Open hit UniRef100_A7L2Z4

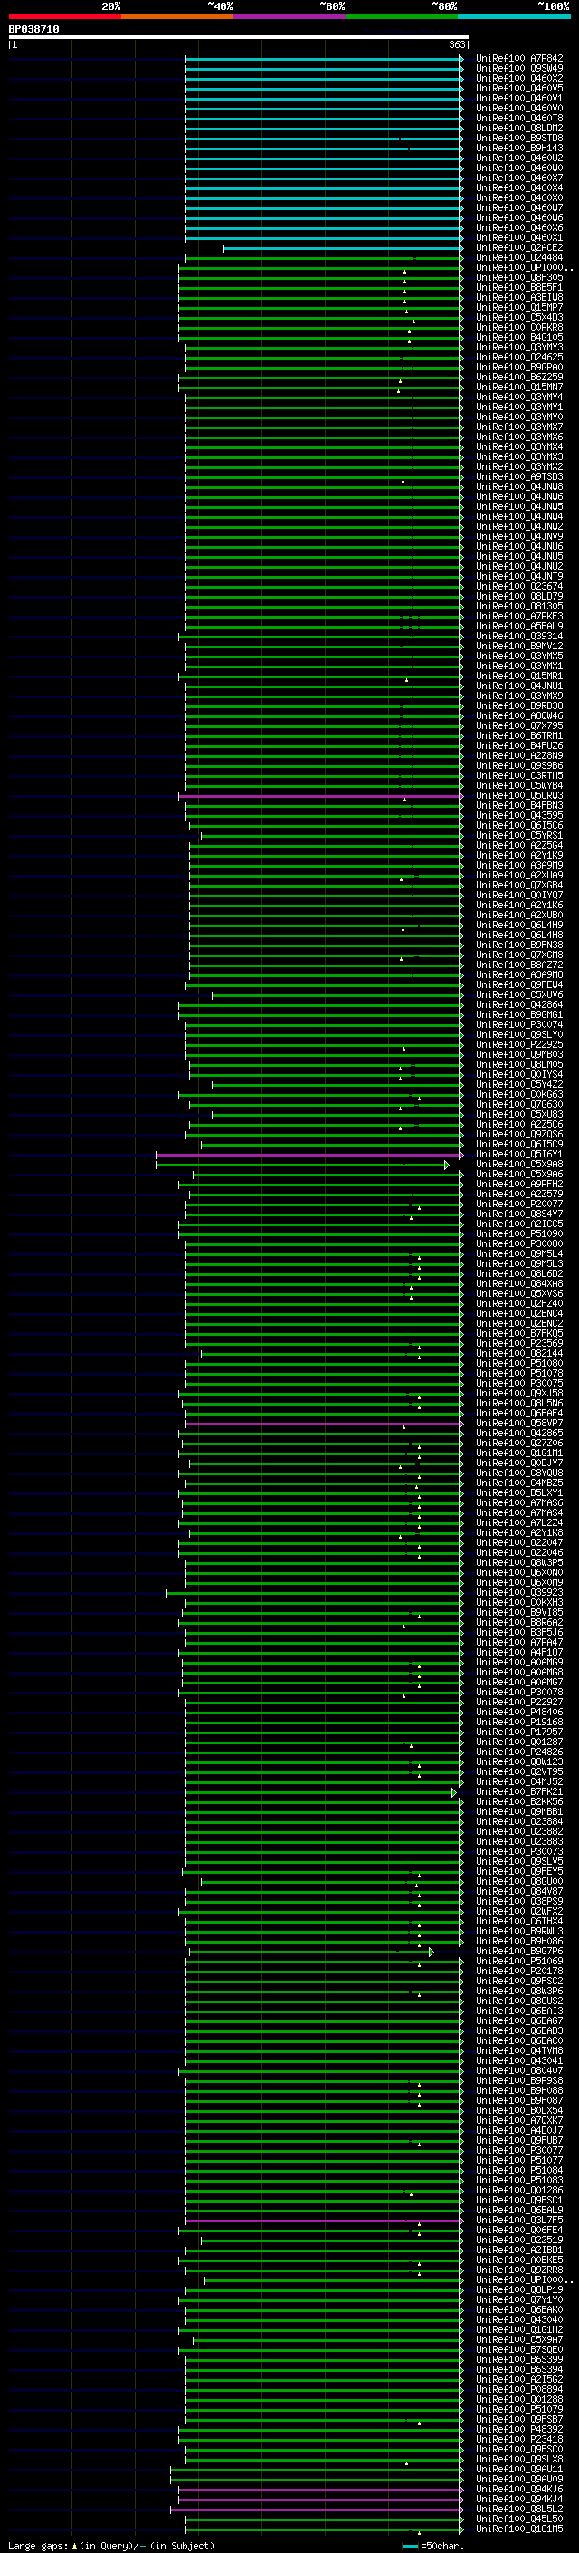coord(519,1523)
